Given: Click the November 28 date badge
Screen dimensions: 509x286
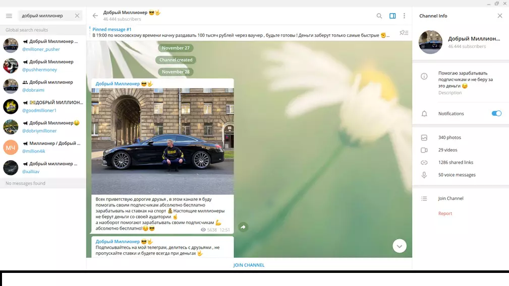Looking at the screenshot, I should 176,72.
